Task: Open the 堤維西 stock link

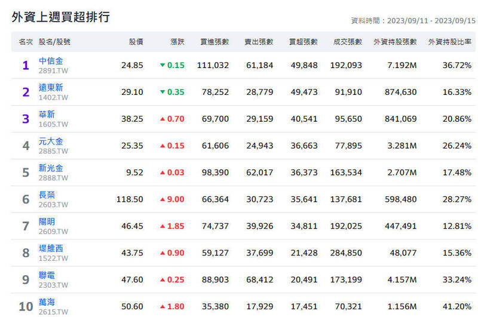Action: click(51, 248)
